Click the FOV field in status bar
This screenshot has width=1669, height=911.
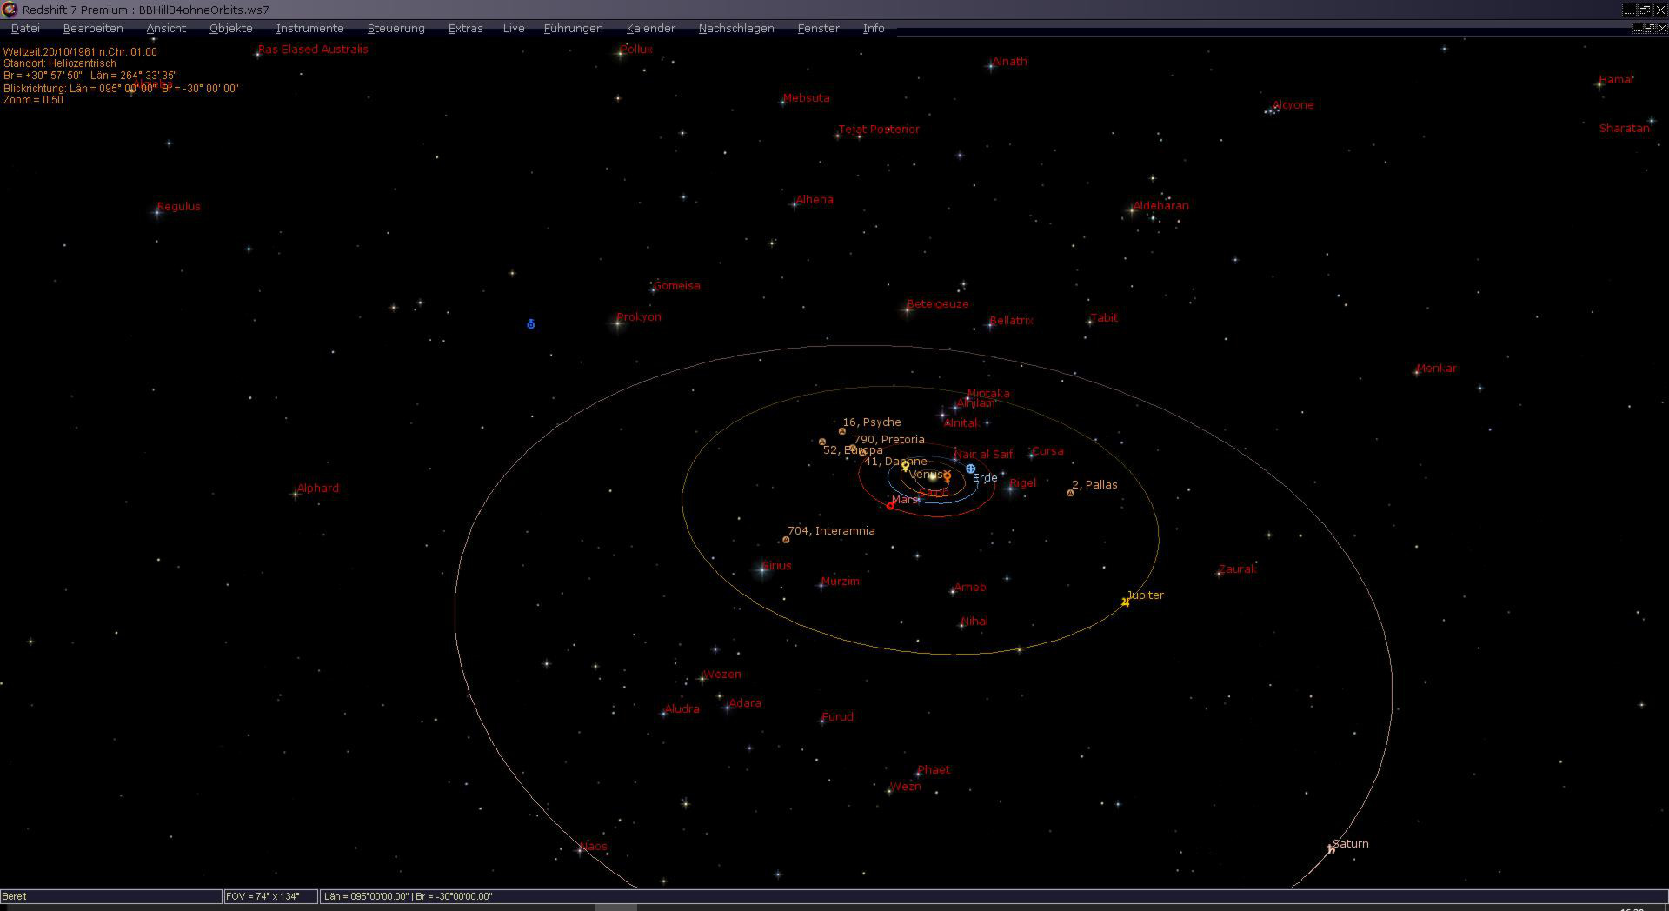pyautogui.click(x=269, y=896)
